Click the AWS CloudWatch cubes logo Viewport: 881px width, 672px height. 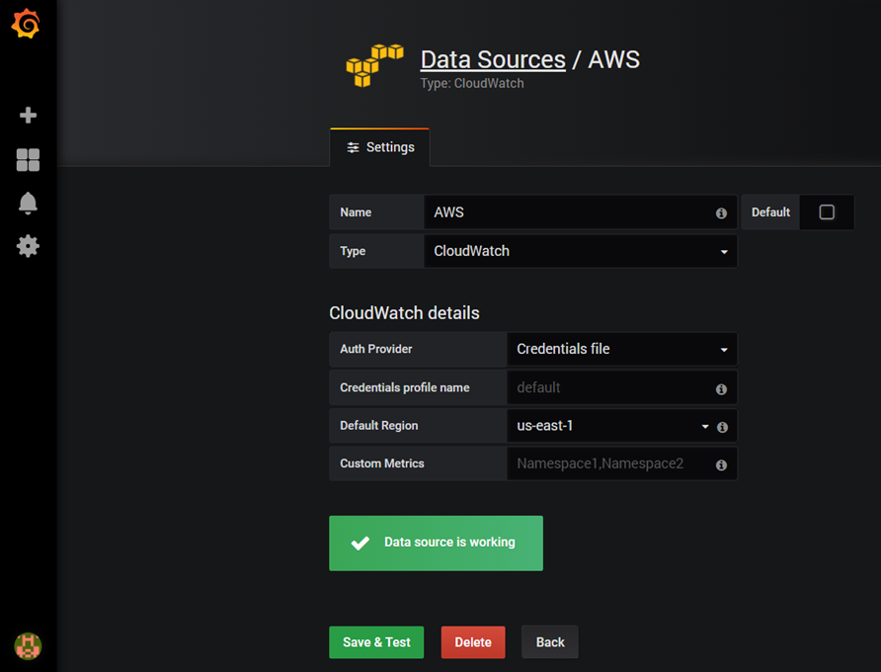pyautogui.click(x=374, y=65)
